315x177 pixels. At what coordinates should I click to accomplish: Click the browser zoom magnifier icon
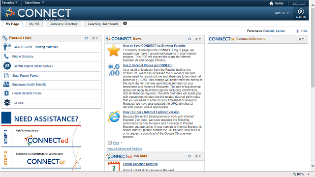tap(294, 174)
